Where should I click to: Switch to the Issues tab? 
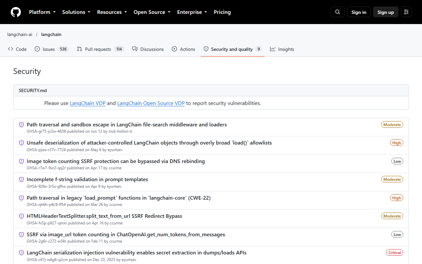[x=51, y=49]
